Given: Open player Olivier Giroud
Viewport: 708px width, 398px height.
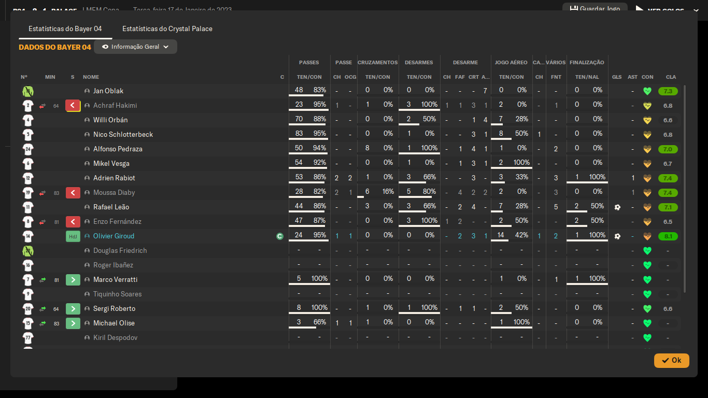Looking at the screenshot, I should tap(114, 236).
